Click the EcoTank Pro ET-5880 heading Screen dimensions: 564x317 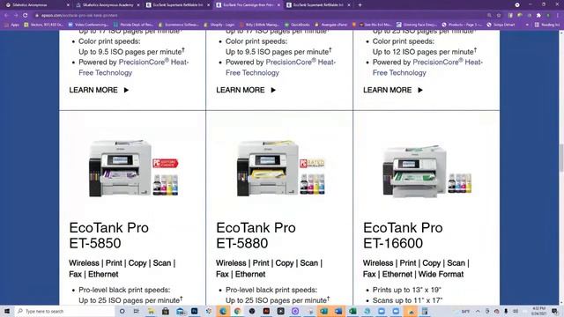tap(256, 235)
